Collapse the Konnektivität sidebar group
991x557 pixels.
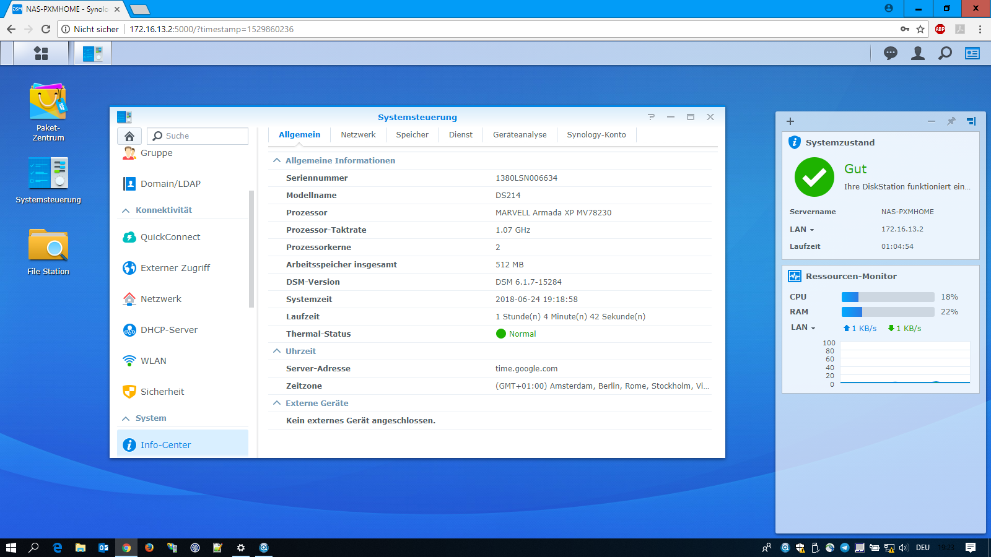tap(126, 210)
